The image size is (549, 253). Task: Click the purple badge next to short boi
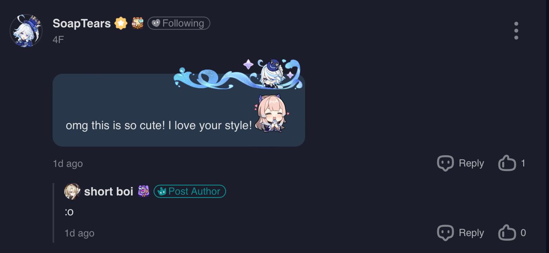click(143, 191)
